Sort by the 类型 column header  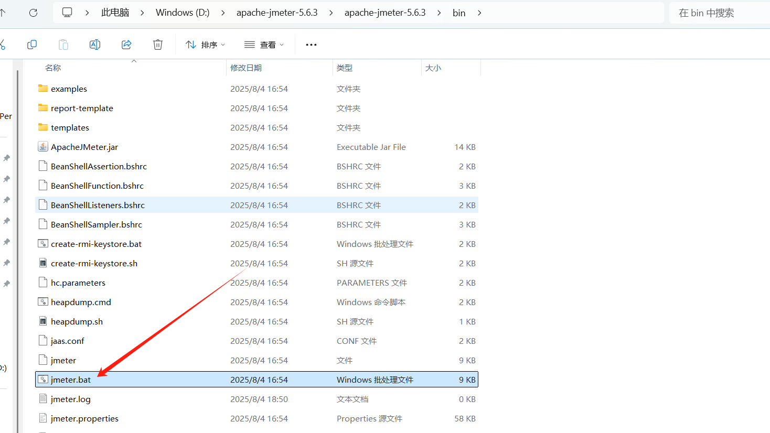click(x=345, y=68)
